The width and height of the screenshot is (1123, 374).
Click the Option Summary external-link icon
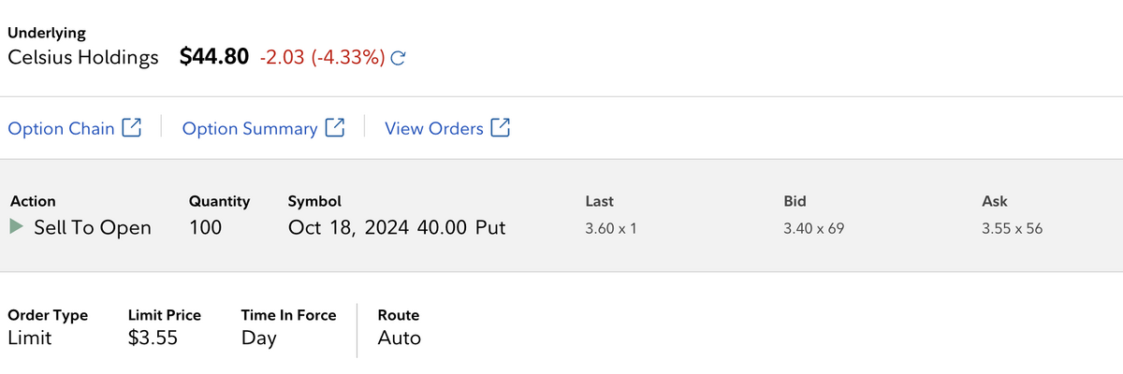335,128
